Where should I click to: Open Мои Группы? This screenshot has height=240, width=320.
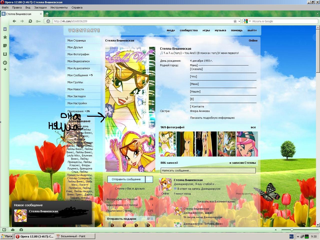[83, 82]
